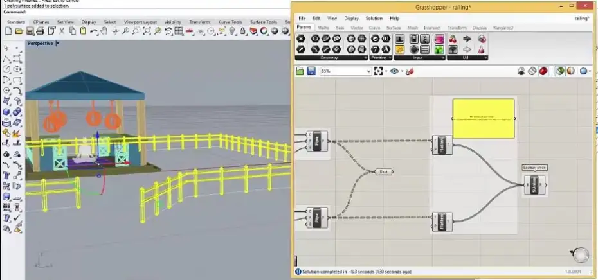This screenshot has width=598, height=280.
Task: Open the Grasshopper Solution menu
Action: [374, 18]
